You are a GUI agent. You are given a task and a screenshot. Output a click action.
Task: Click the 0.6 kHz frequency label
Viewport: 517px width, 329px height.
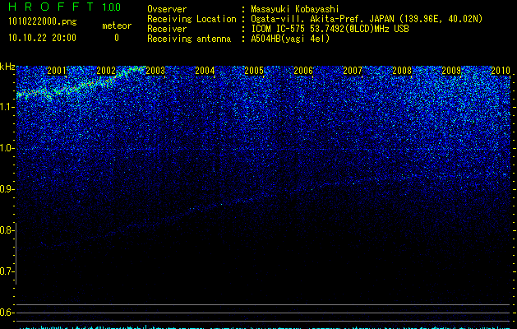[x=6, y=313]
